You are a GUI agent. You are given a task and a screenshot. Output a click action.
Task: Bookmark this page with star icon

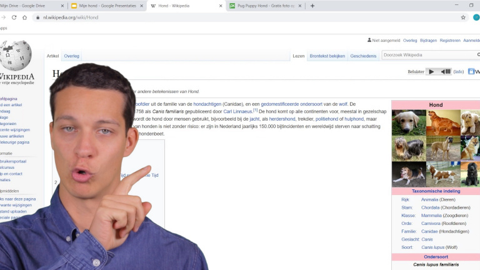[x=463, y=17]
